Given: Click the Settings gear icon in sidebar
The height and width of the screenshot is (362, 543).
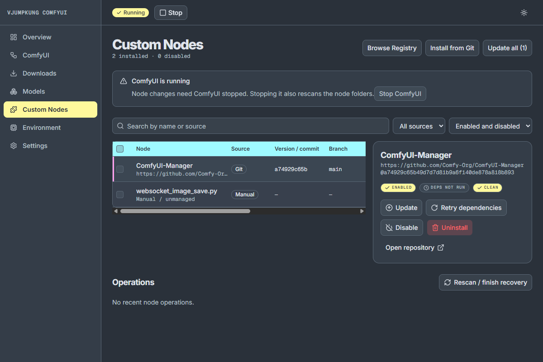Looking at the screenshot, I should coord(14,146).
